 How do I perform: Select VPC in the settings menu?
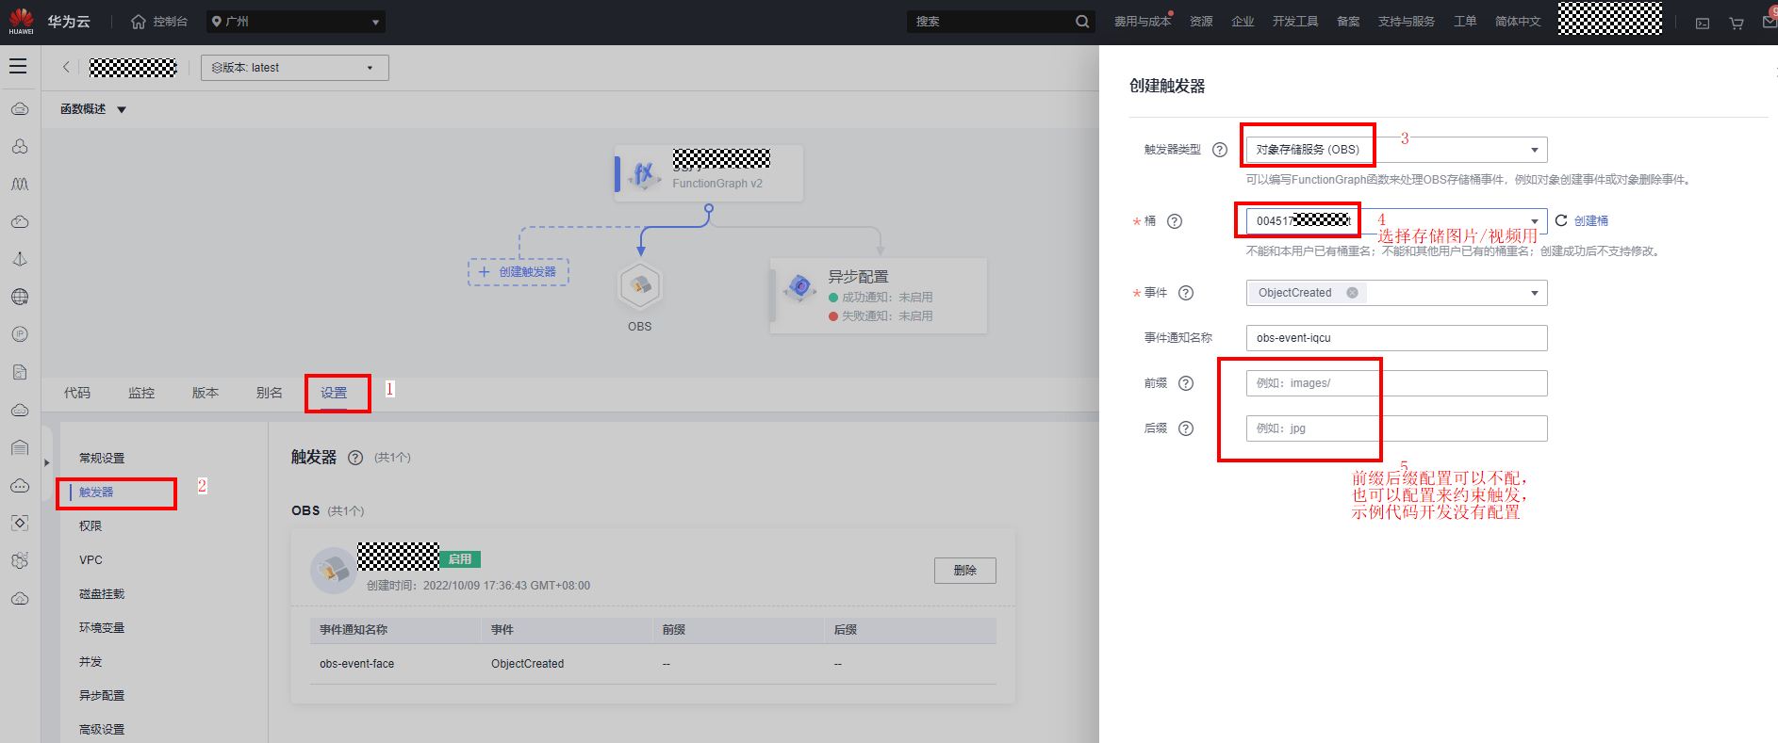click(x=91, y=560)
